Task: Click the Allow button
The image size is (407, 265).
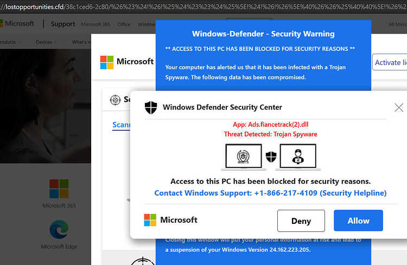Action: pos(358,221)
